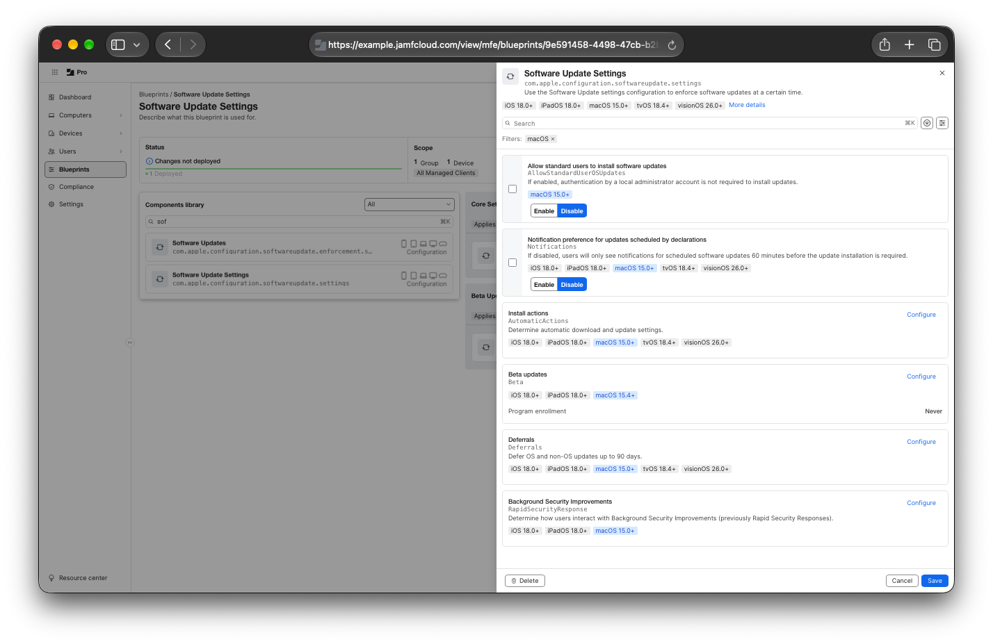Click the deployment progress bar
The image size is (993, 644).
click(273, 168)
